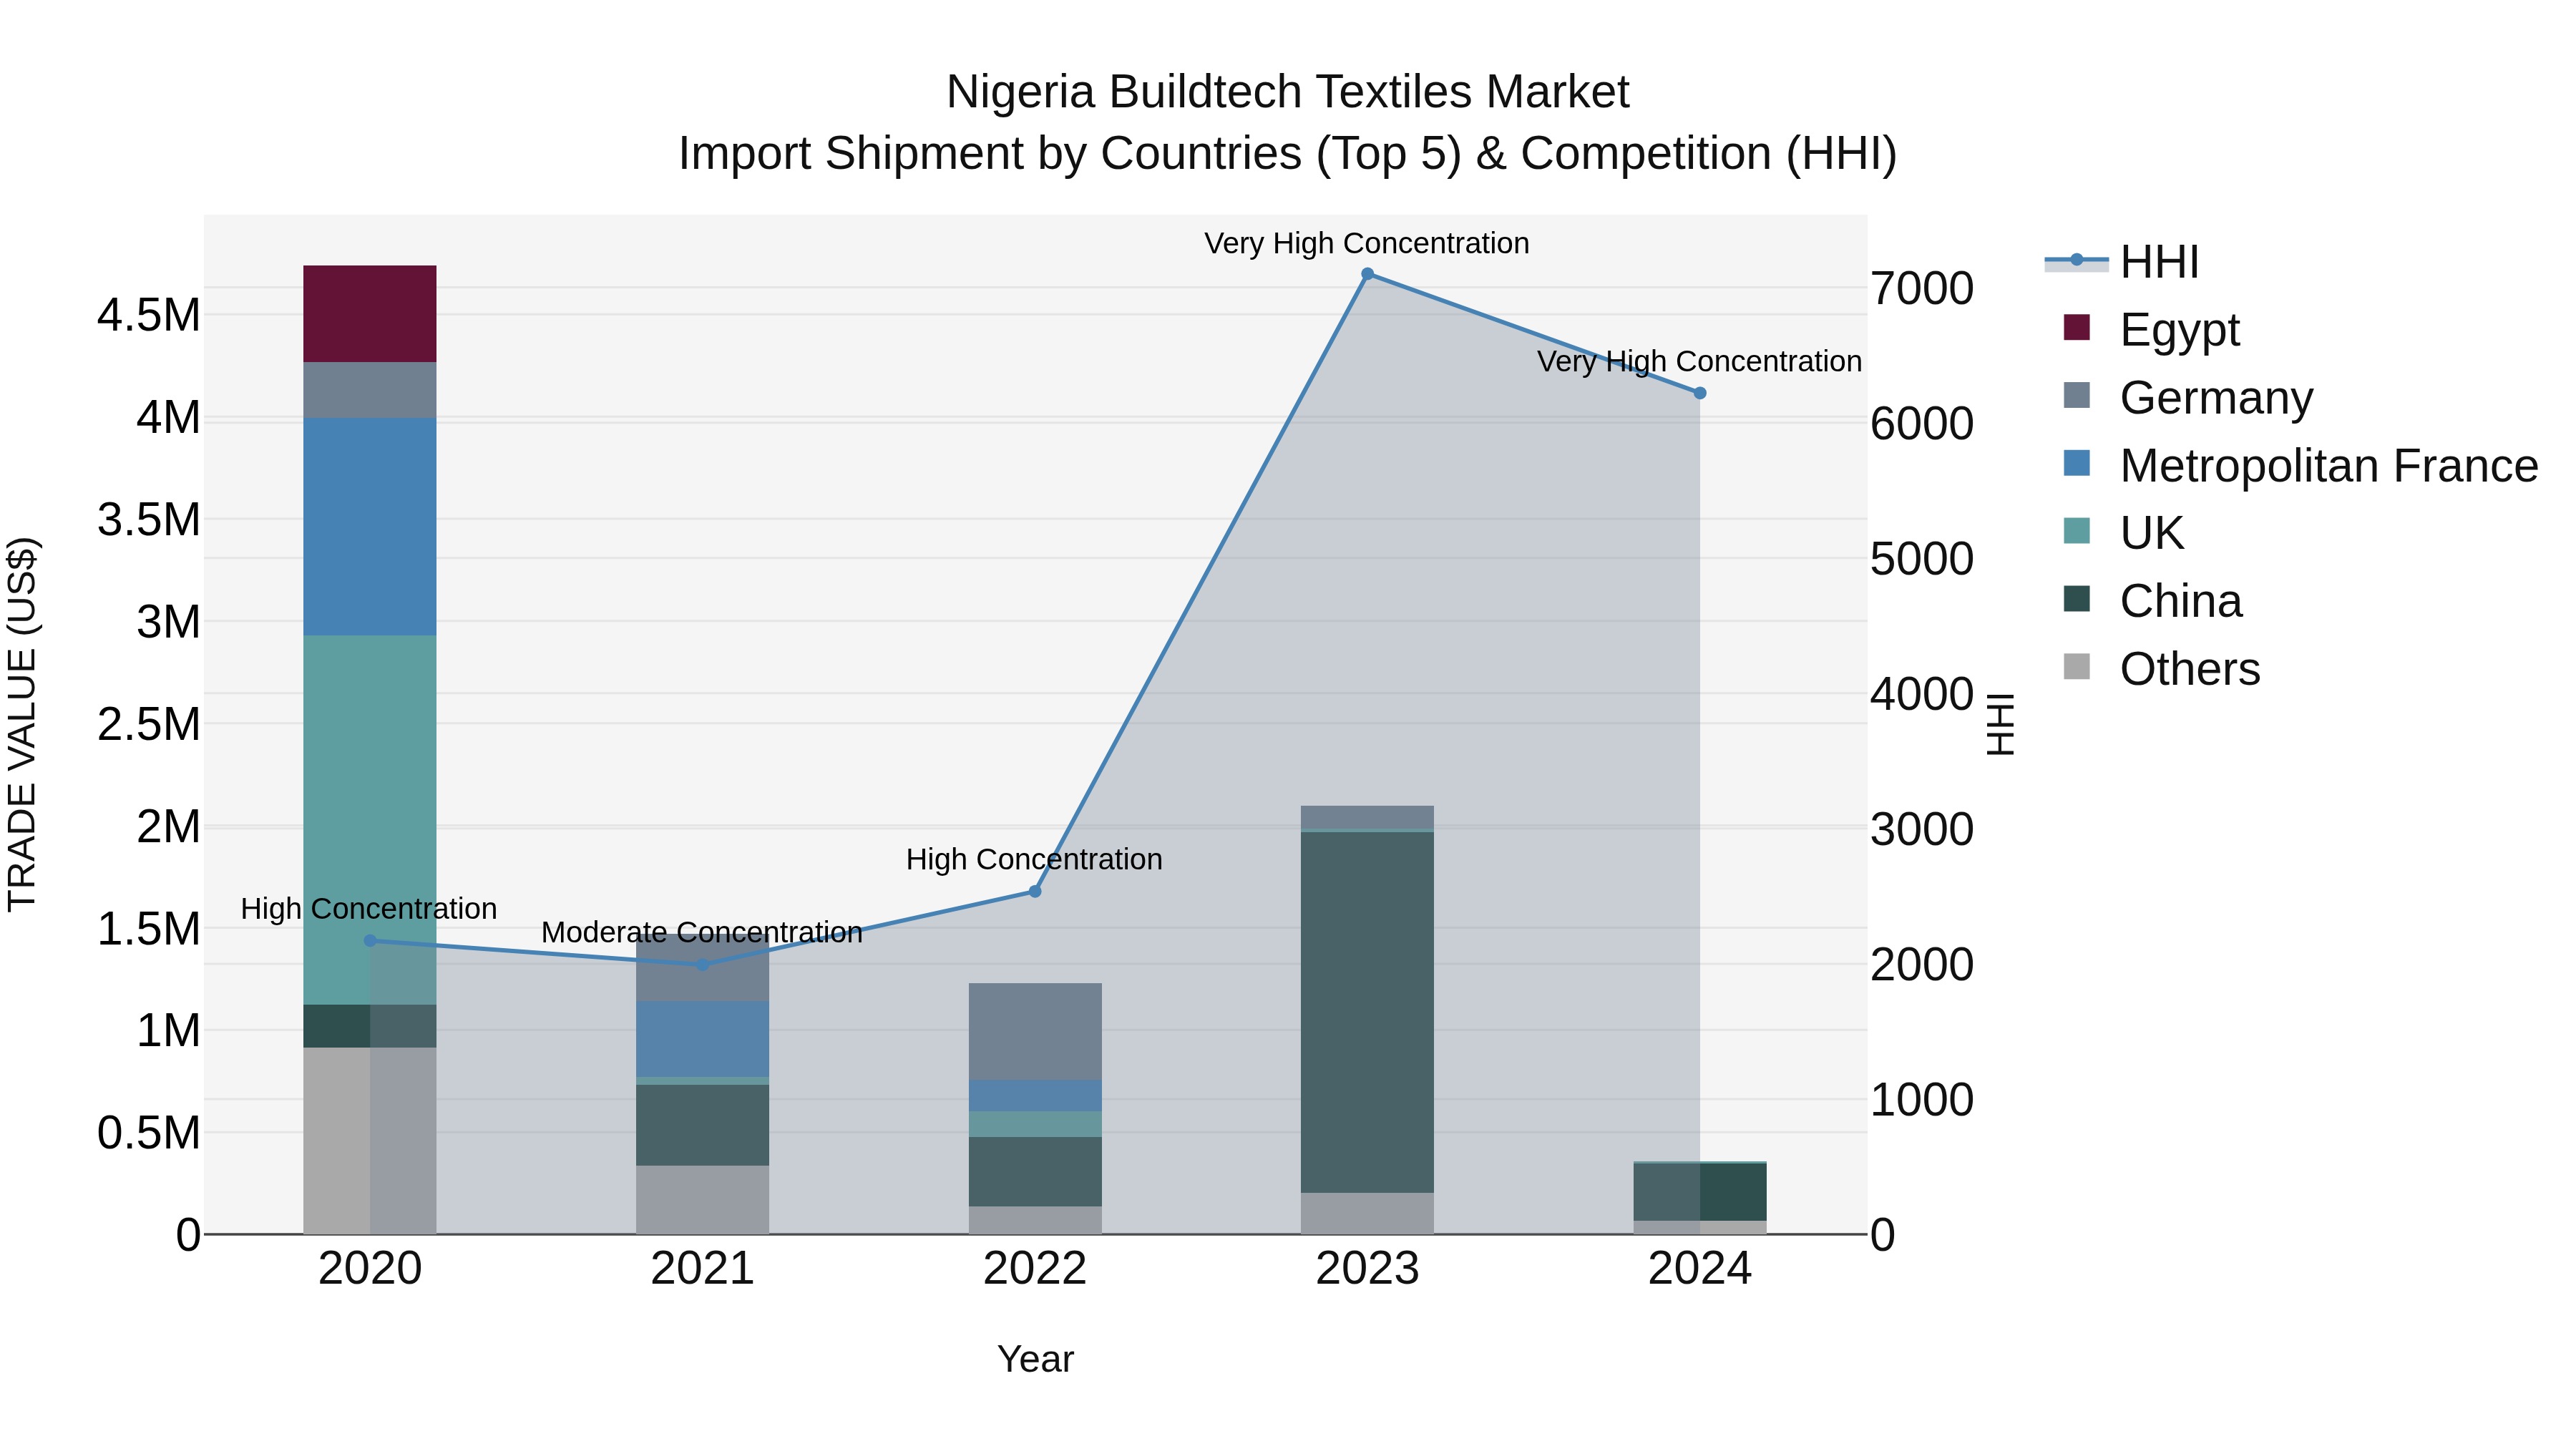The height and width of the screenshot is (1449, 2576).
Task: Toggle the Metropolitan France legend entry
Action: coord(2300,465)
